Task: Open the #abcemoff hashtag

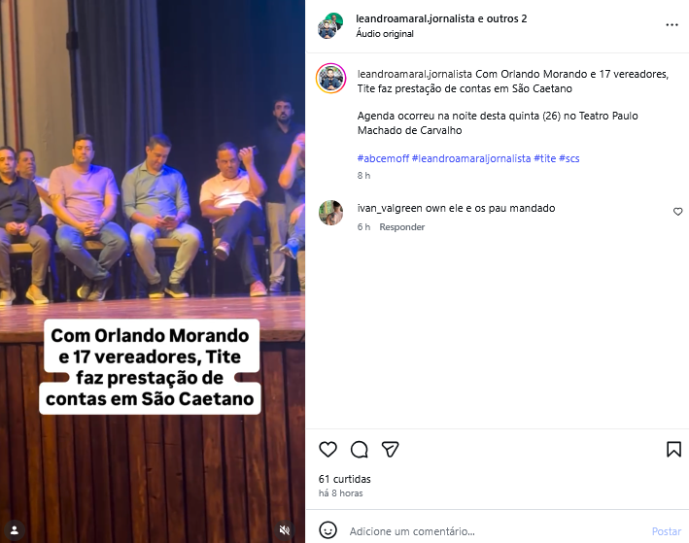Action: tap(383, 158)
